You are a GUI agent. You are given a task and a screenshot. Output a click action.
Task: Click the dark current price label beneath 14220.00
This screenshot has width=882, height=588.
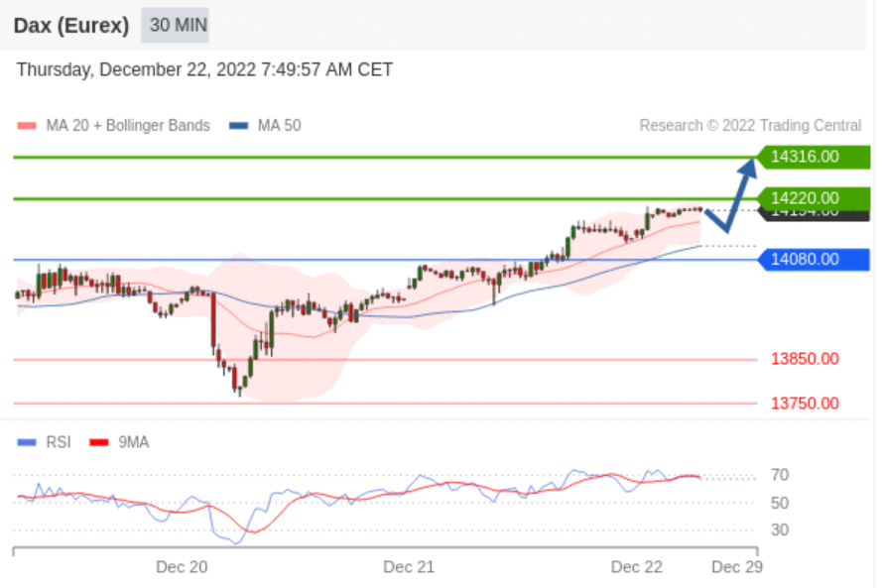[814, 215]
